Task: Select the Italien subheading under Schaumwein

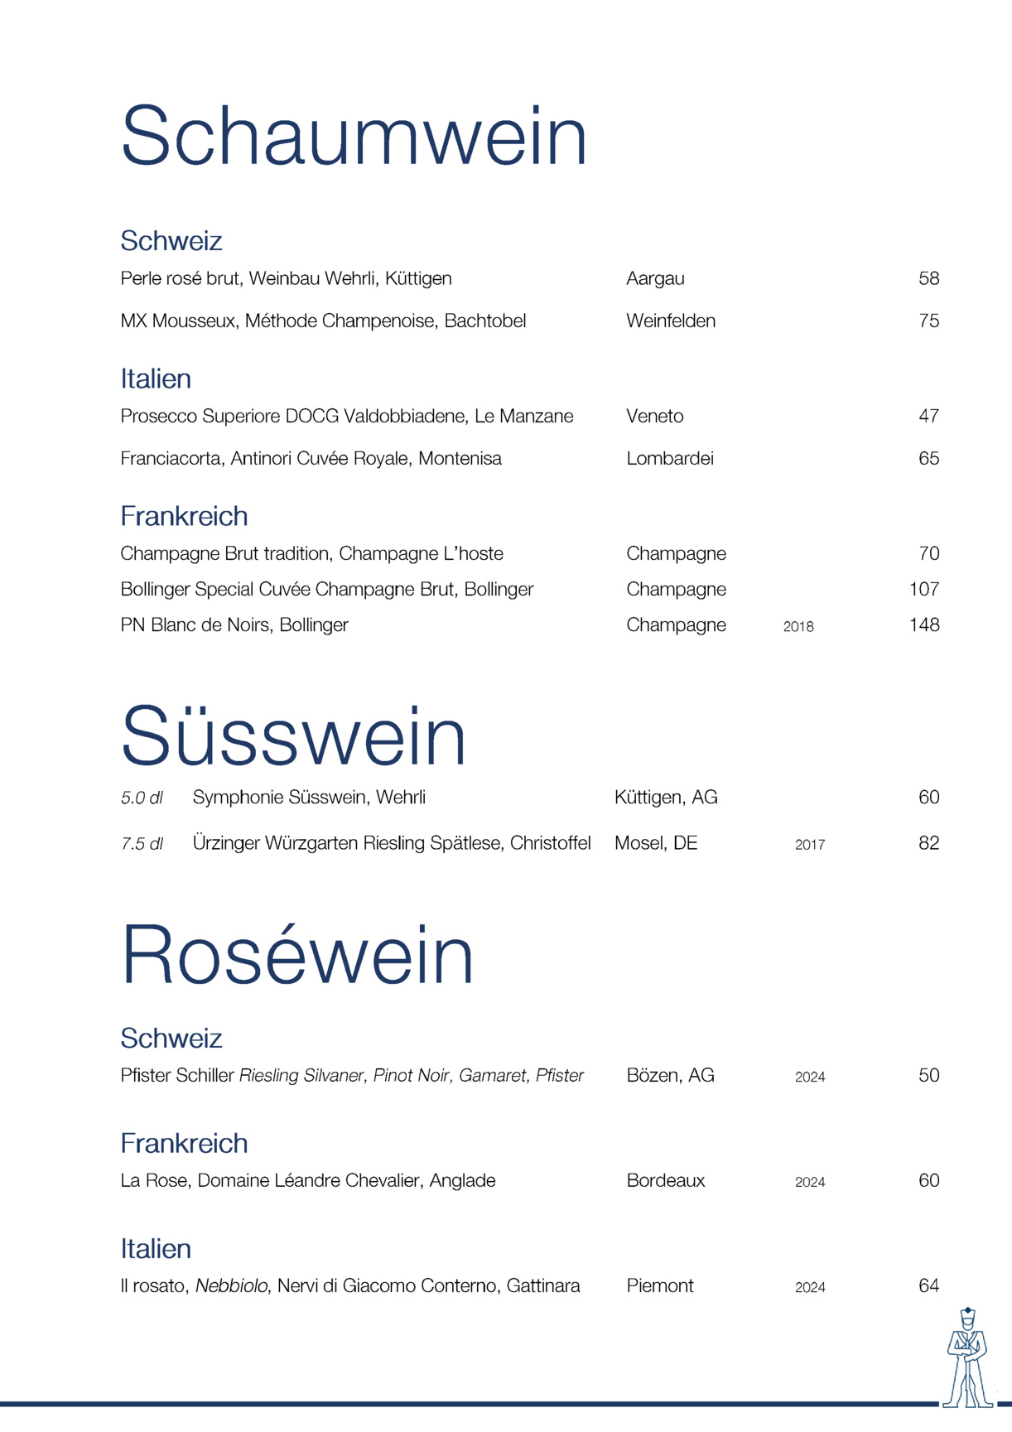Action: tap(156, 378)
